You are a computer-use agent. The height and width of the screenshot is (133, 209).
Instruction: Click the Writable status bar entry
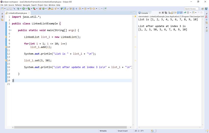(103, 131)
